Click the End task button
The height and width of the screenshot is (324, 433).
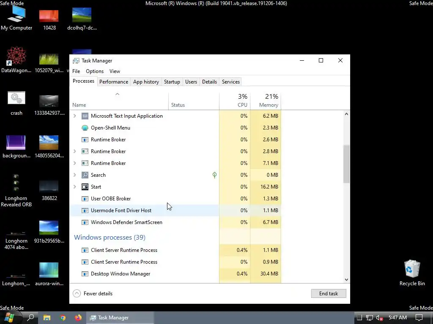[x=329, y=294]
